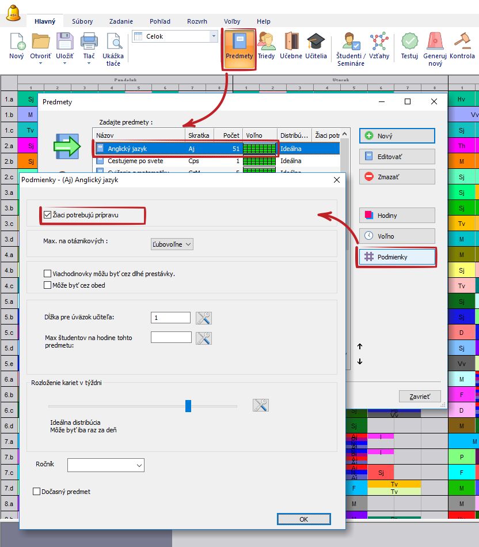
Task: Click the Max študentov input field
Action: (x=171, y=338)
